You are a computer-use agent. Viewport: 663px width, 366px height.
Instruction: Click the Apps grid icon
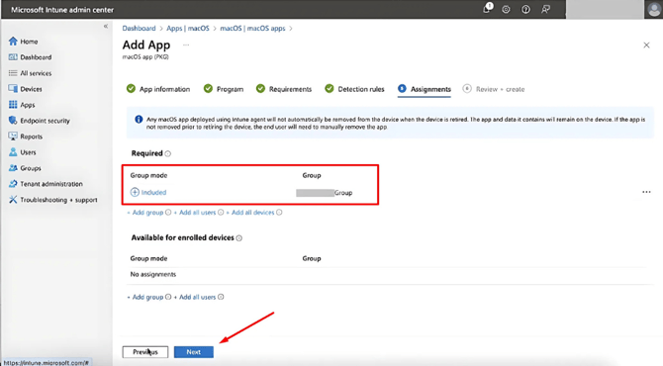(x=13, y=105)
